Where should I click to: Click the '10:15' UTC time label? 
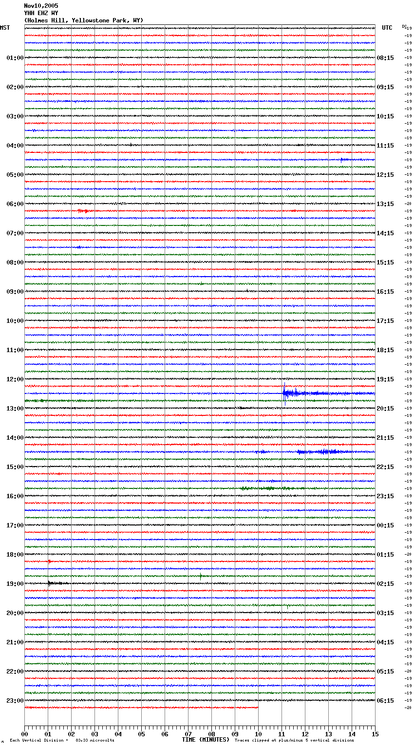(x=385, y=116)
